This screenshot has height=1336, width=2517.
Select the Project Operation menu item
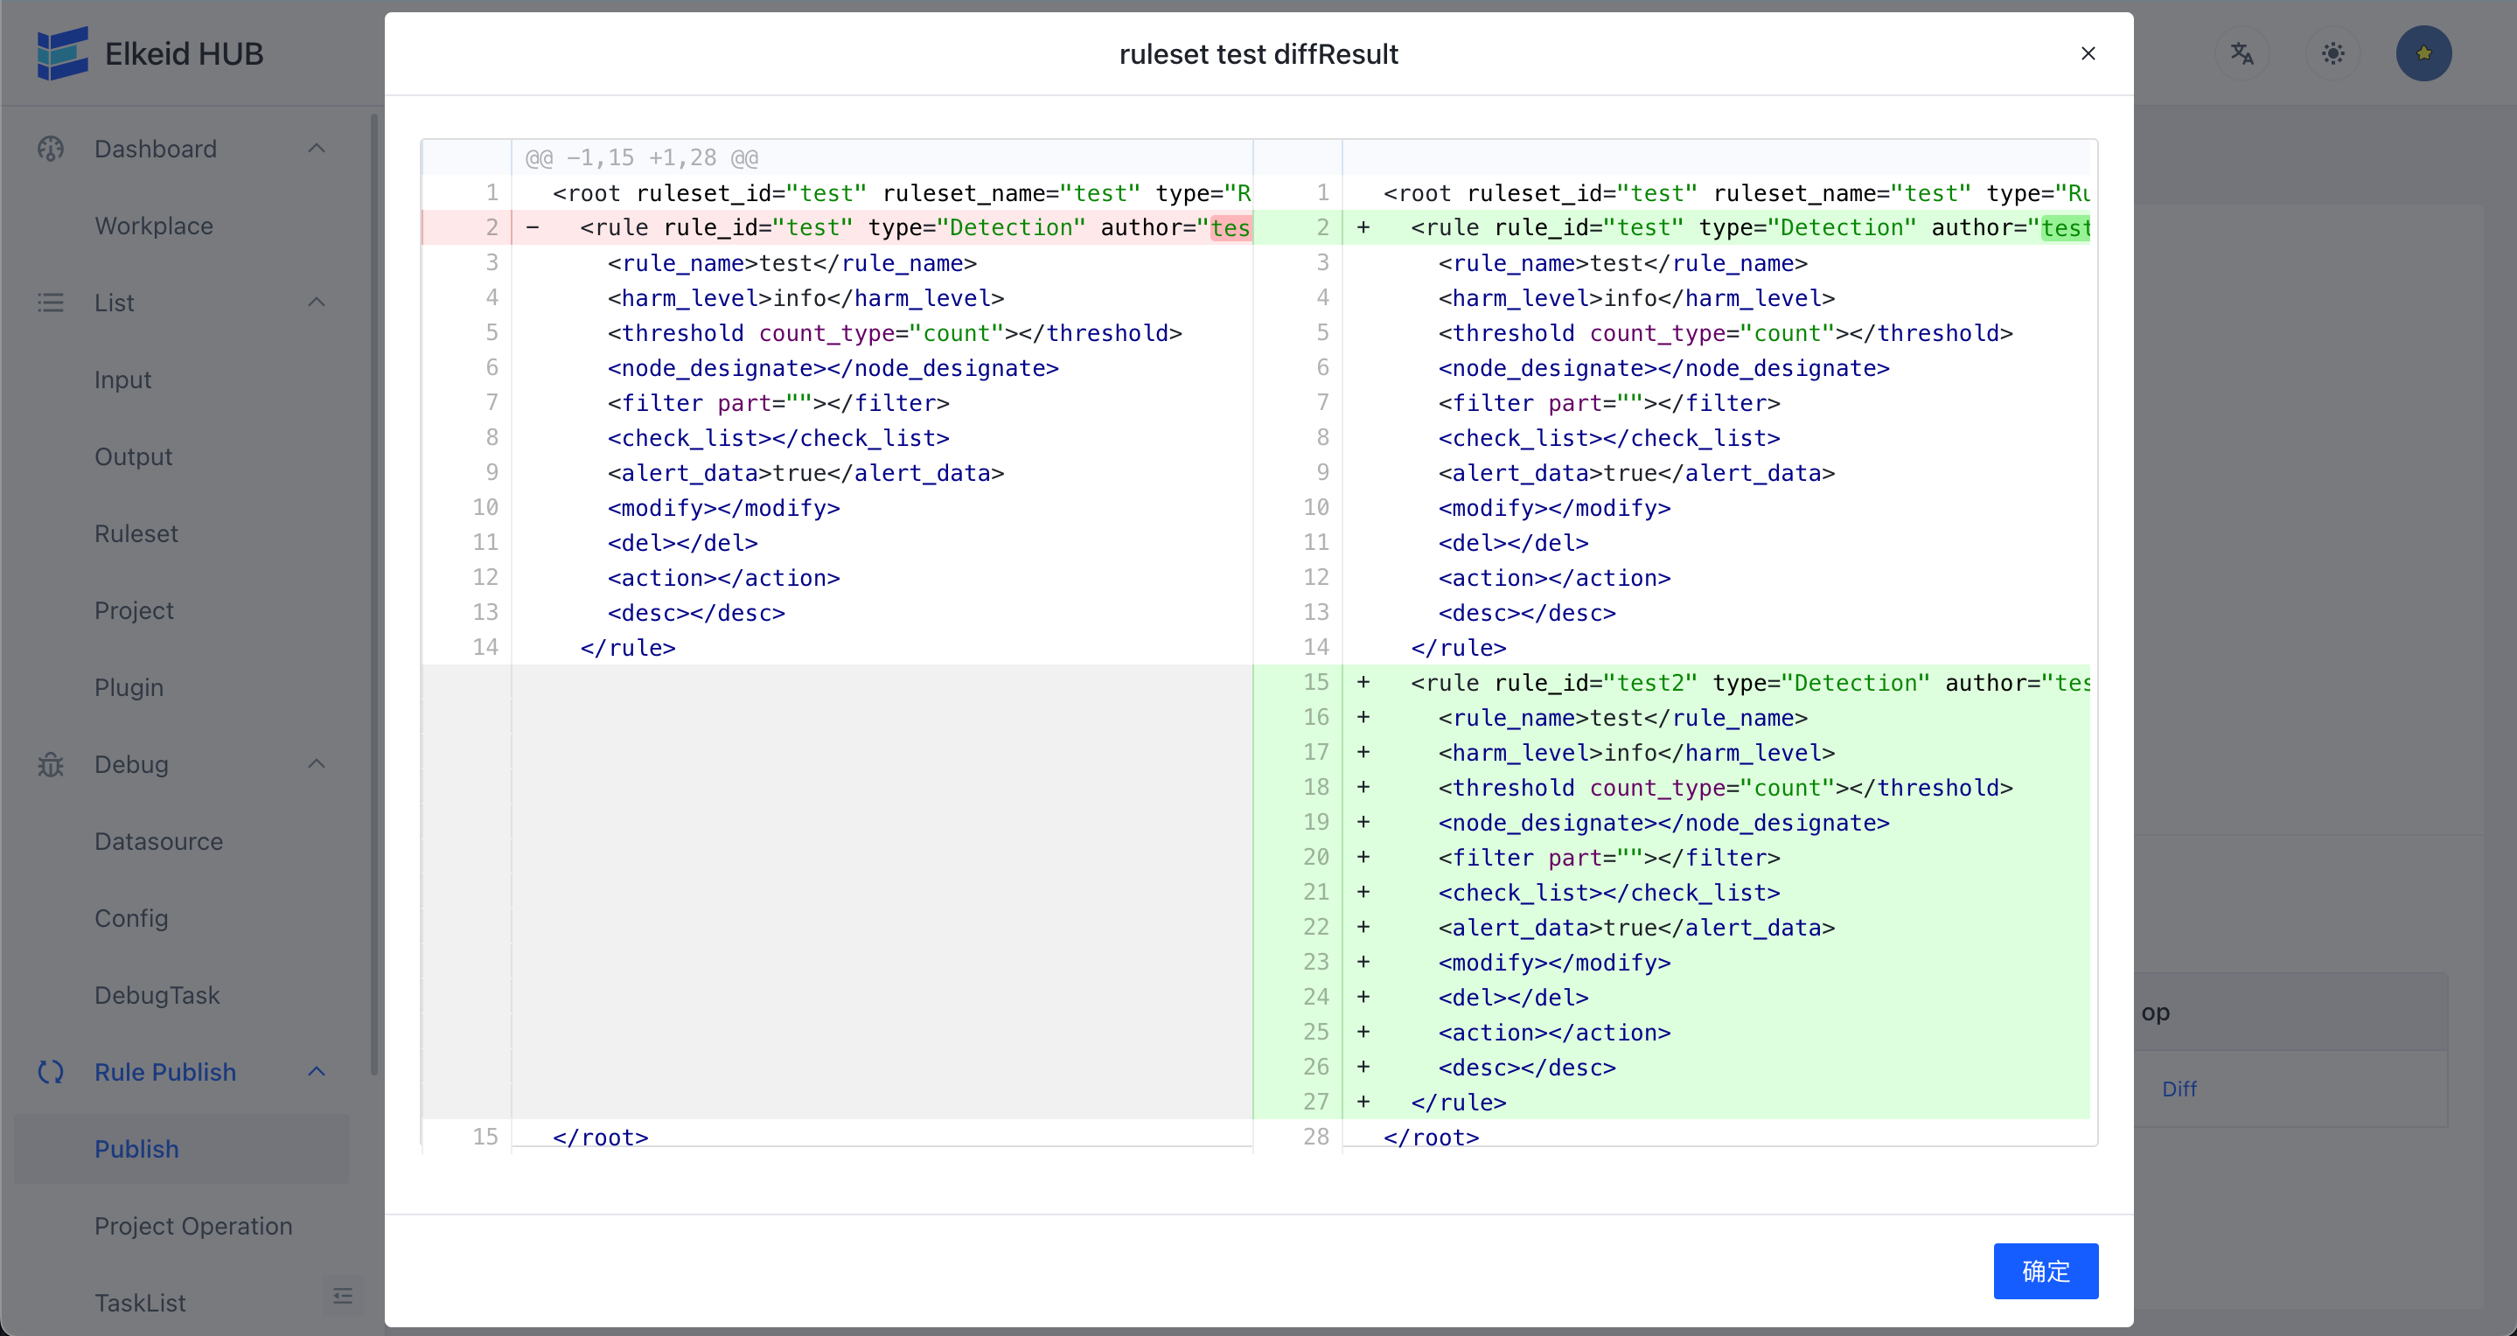(x=193, y=1226)
